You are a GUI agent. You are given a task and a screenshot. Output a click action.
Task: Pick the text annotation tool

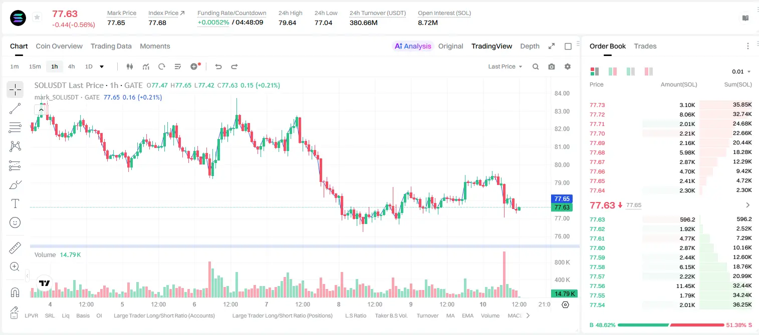click(x=15, y=203)
